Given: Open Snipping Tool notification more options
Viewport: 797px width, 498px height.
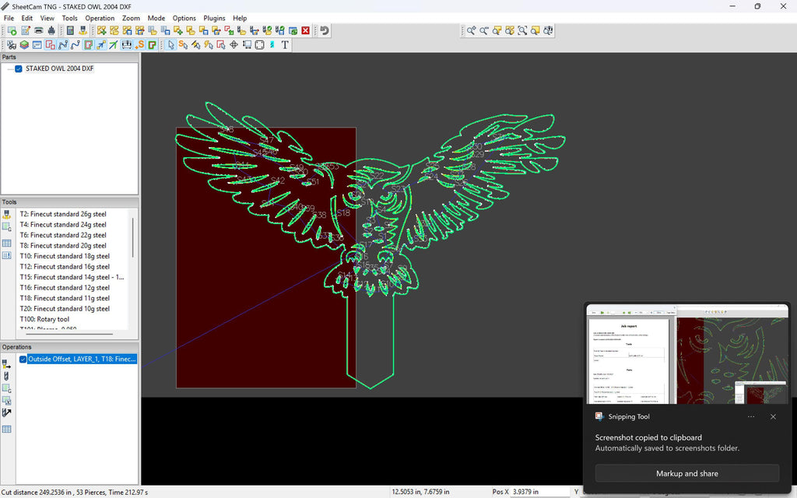Looking at the screenshot, I should click(x=751, y=417).
